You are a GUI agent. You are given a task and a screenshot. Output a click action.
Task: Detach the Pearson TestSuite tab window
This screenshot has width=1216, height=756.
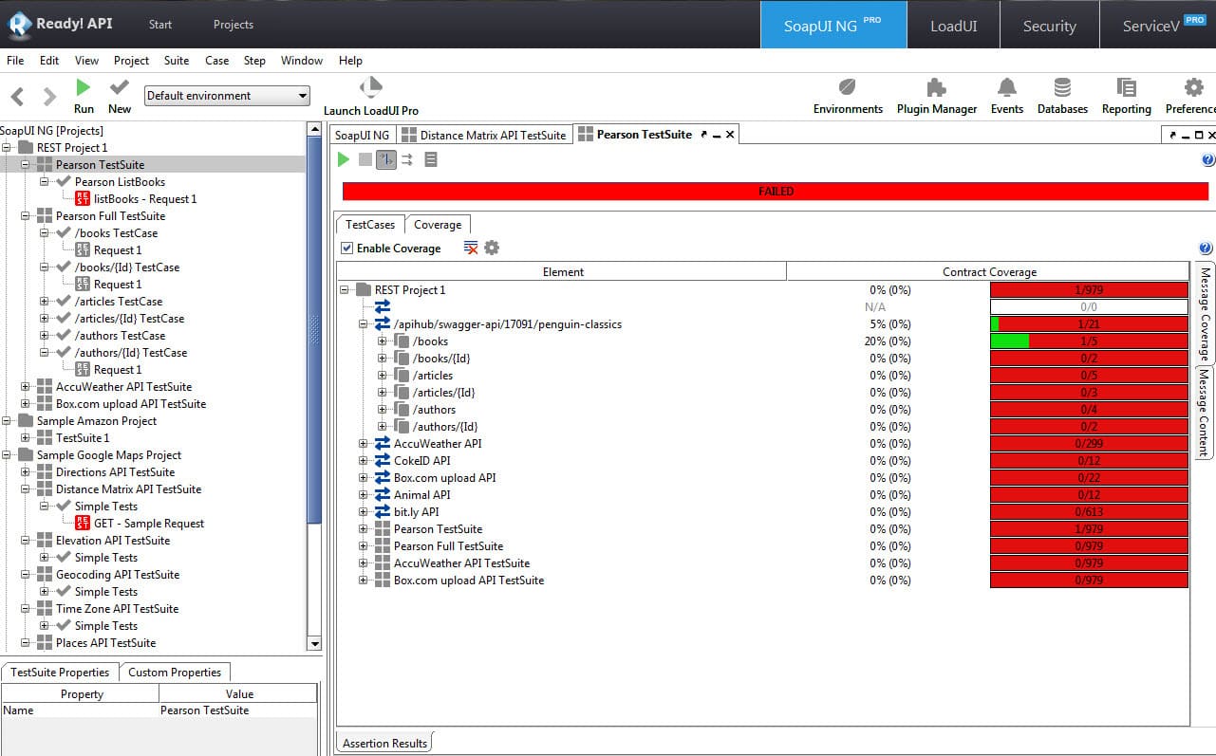704,136
